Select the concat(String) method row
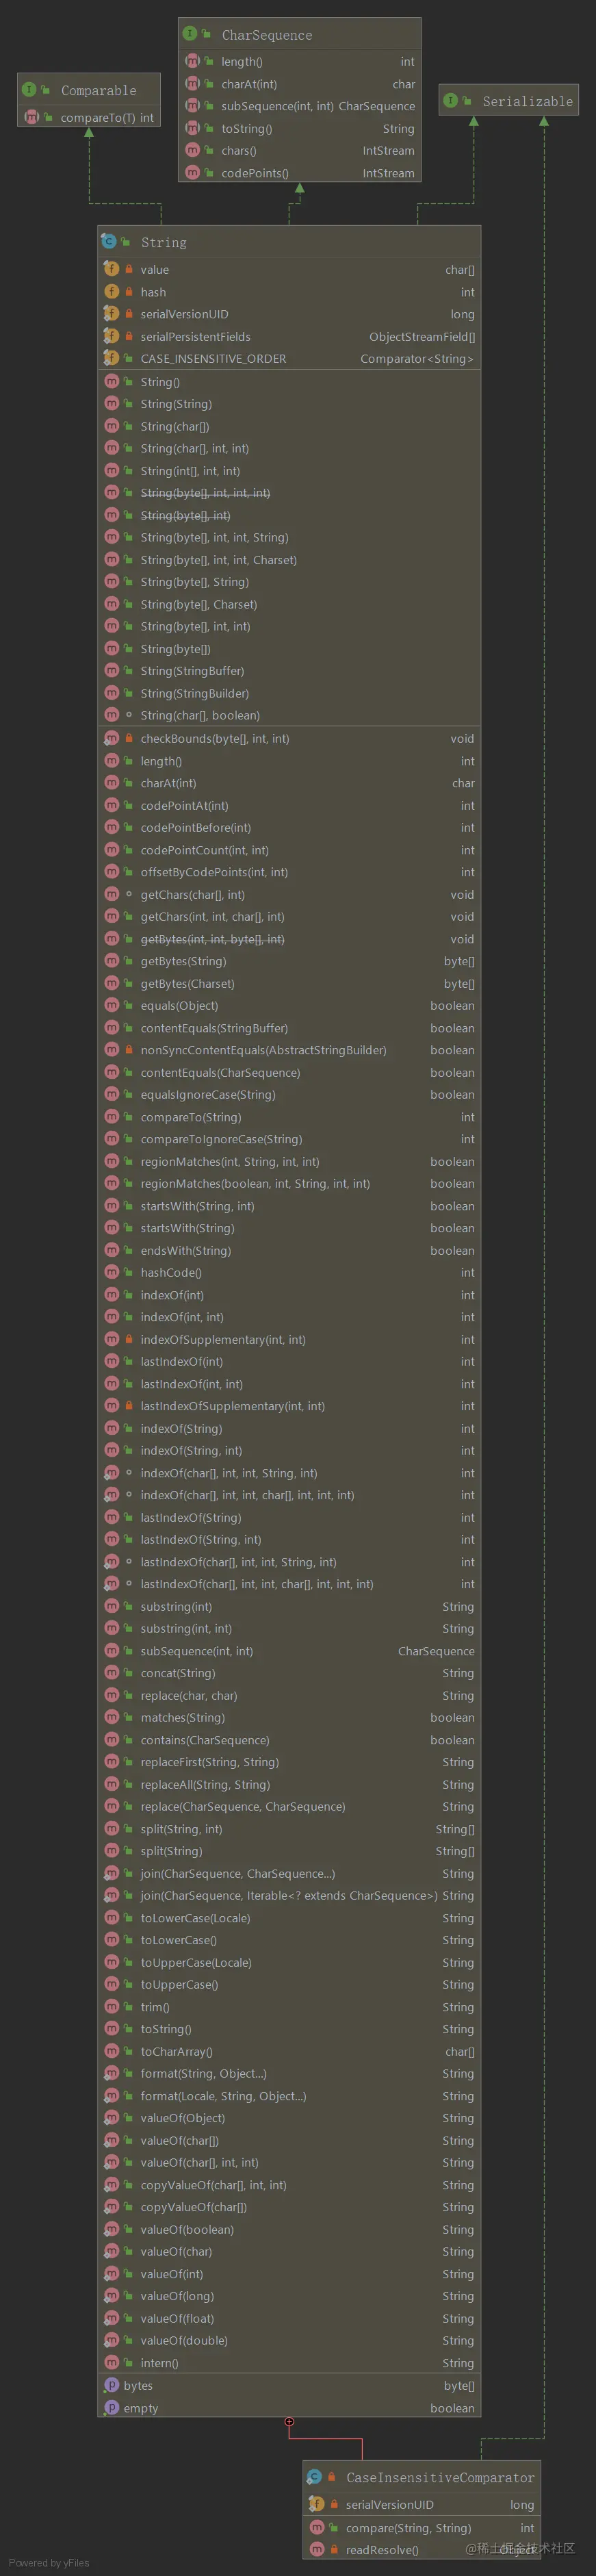Image resolution: width=596 pixels, height=2576 pixels. click(x=289, y=1673)
